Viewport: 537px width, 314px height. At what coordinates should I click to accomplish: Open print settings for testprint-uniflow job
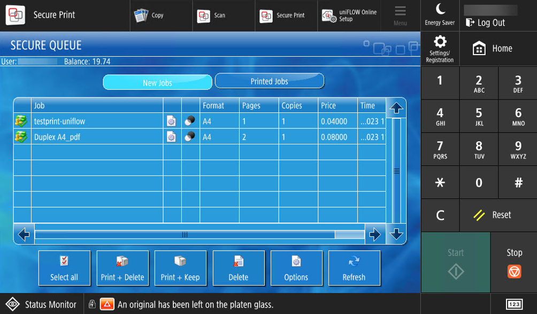tap(171, 121)
